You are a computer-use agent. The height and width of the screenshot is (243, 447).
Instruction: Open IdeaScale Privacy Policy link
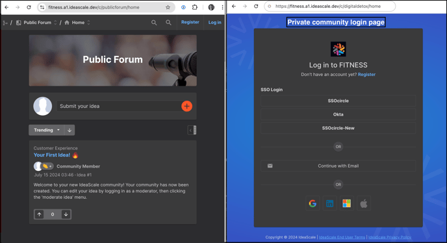(x=390, y=237)
